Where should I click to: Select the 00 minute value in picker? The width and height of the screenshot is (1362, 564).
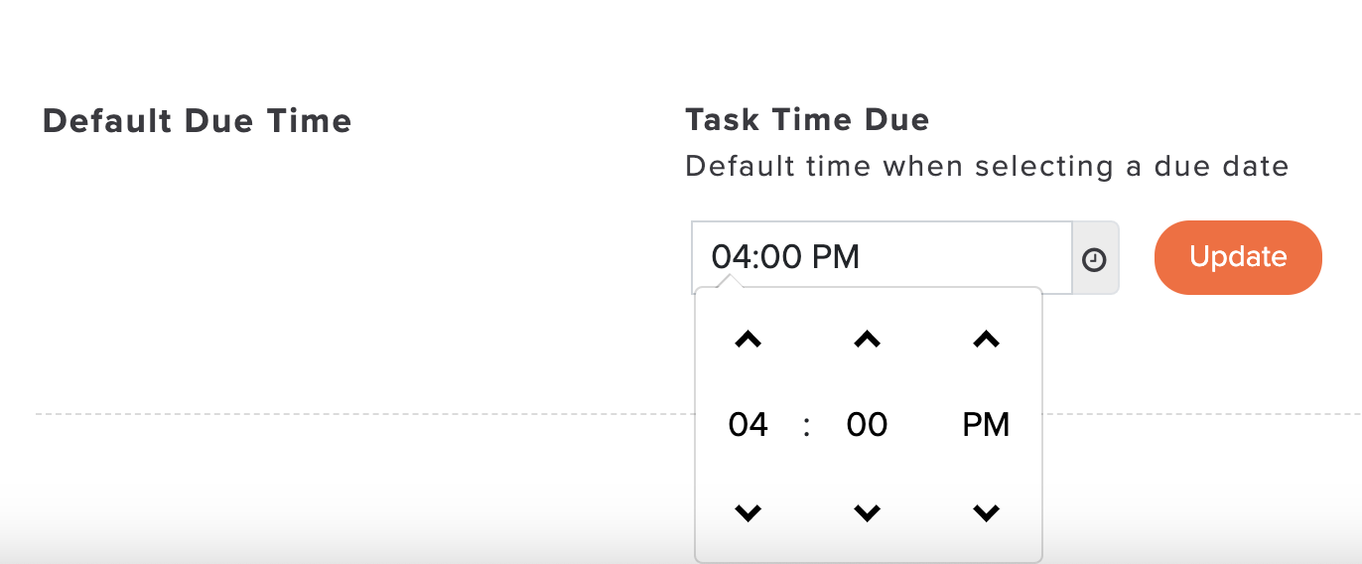click(867, 426)
